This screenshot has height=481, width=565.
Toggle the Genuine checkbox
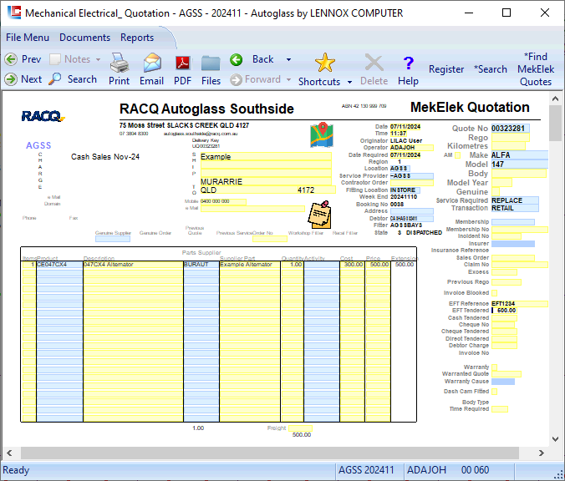pyautogui.click(x=496, y=192)
